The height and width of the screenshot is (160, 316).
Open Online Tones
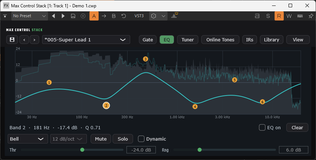click(220, 40)
